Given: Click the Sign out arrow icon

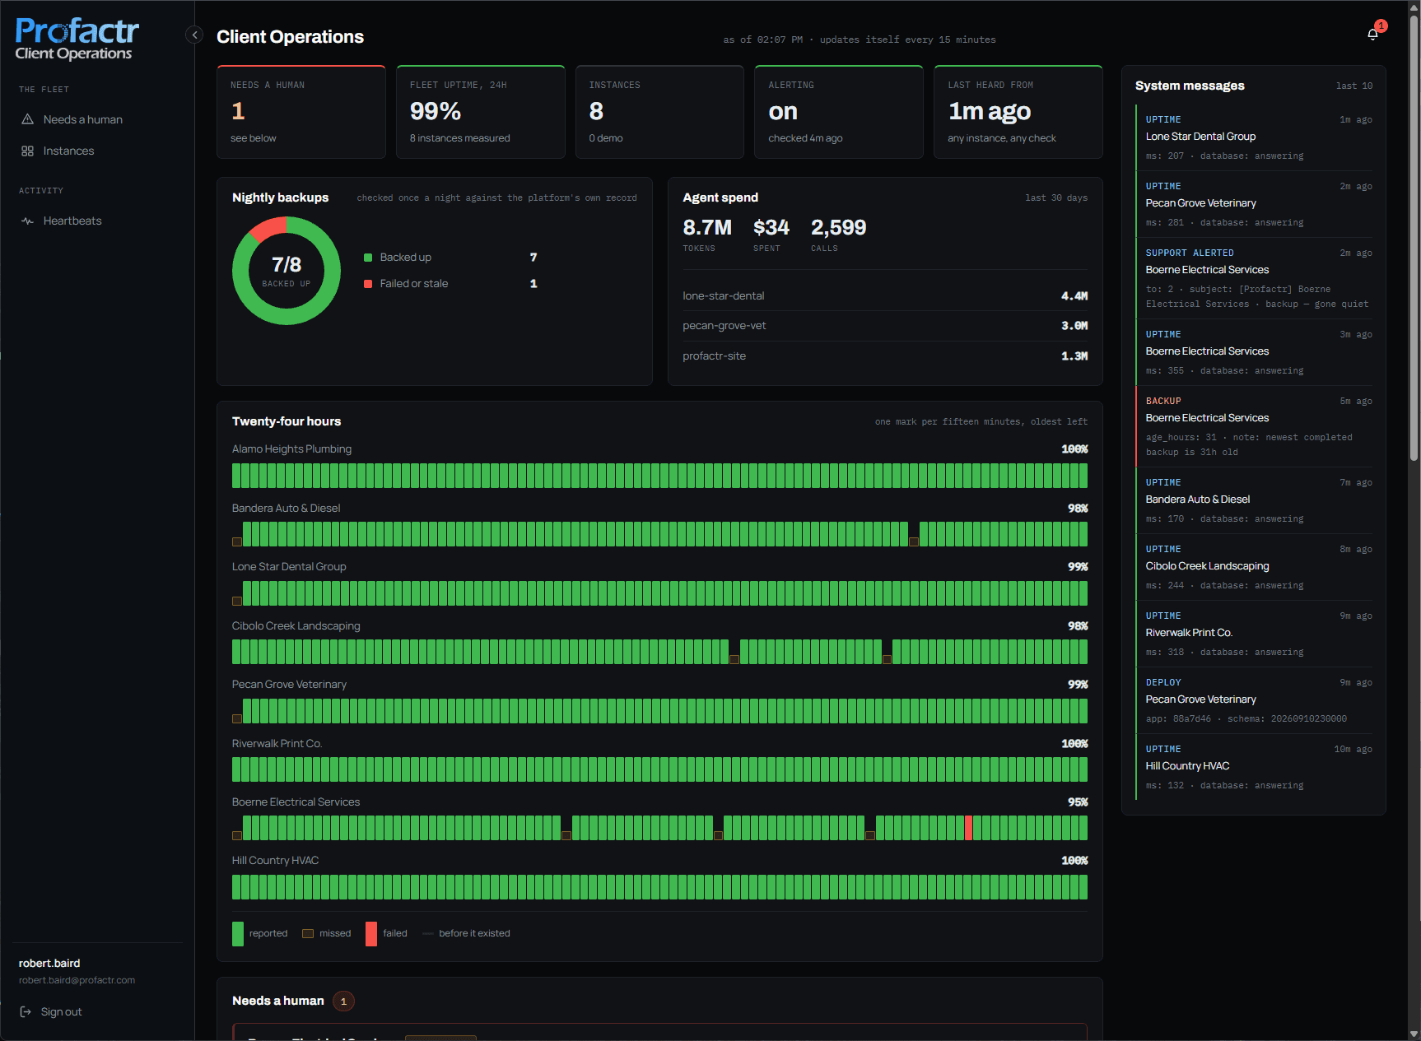Looking at the screenshot, I should pyautogui.click(x=26, y=1011).
